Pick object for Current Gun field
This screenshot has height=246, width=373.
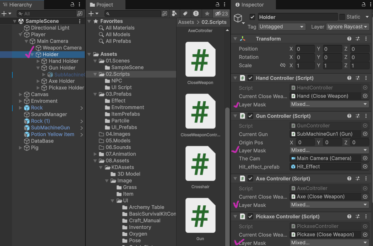(x=365, y=134)
